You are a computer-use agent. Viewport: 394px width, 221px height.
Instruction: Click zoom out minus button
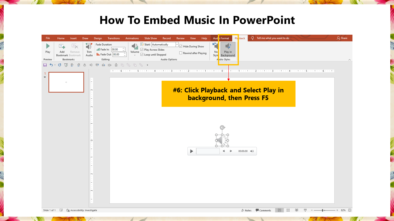pyautogui.click(x=312, y=210)
